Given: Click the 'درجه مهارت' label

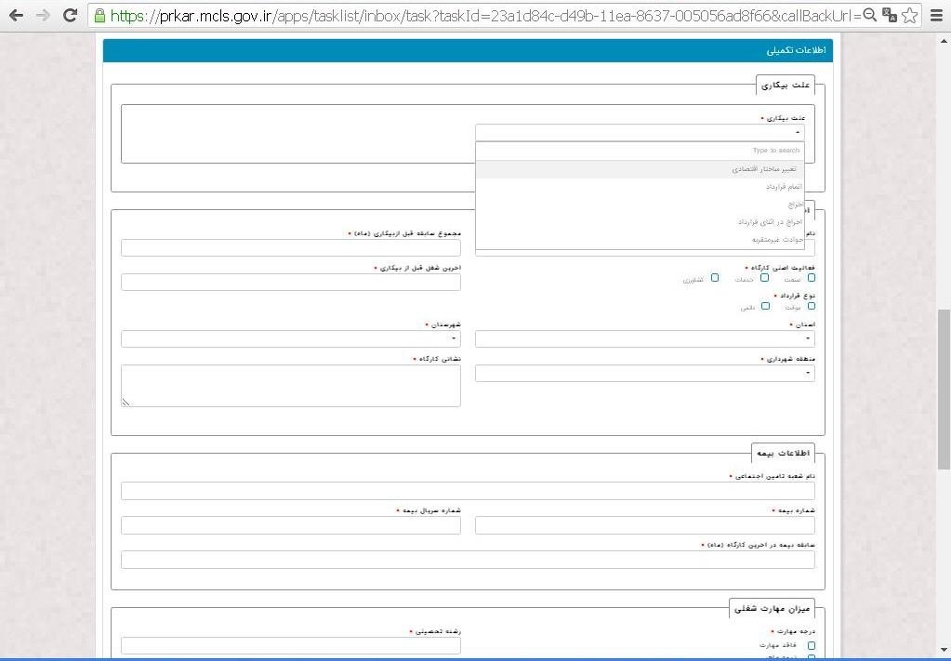Looking at the screenshot, I should click(795, 632).
